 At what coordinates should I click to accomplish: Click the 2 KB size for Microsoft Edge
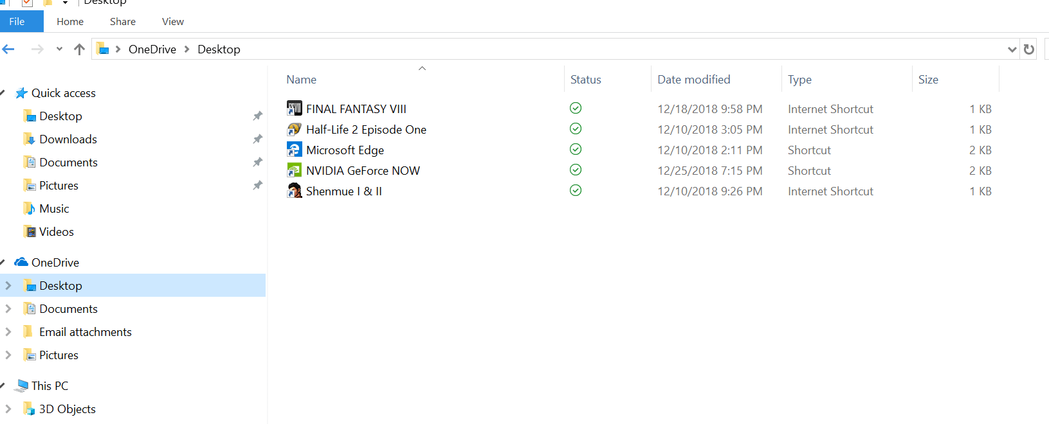[x=980, y=150]
